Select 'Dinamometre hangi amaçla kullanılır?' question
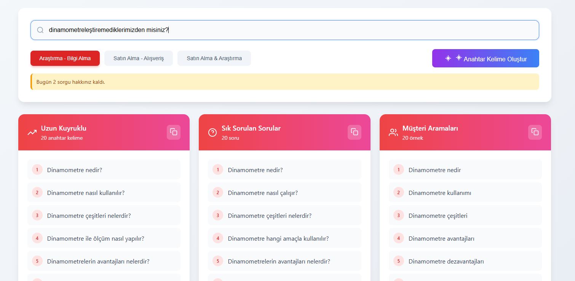Viewport: 575px width, 281px height. pos(284,238)
